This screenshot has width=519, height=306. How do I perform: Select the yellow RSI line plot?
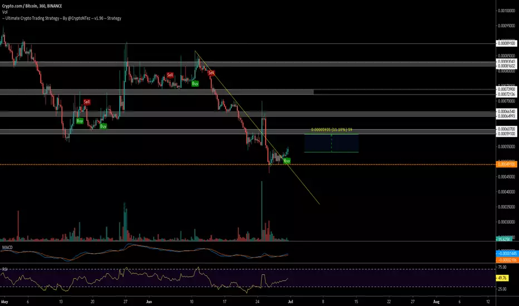144,279
